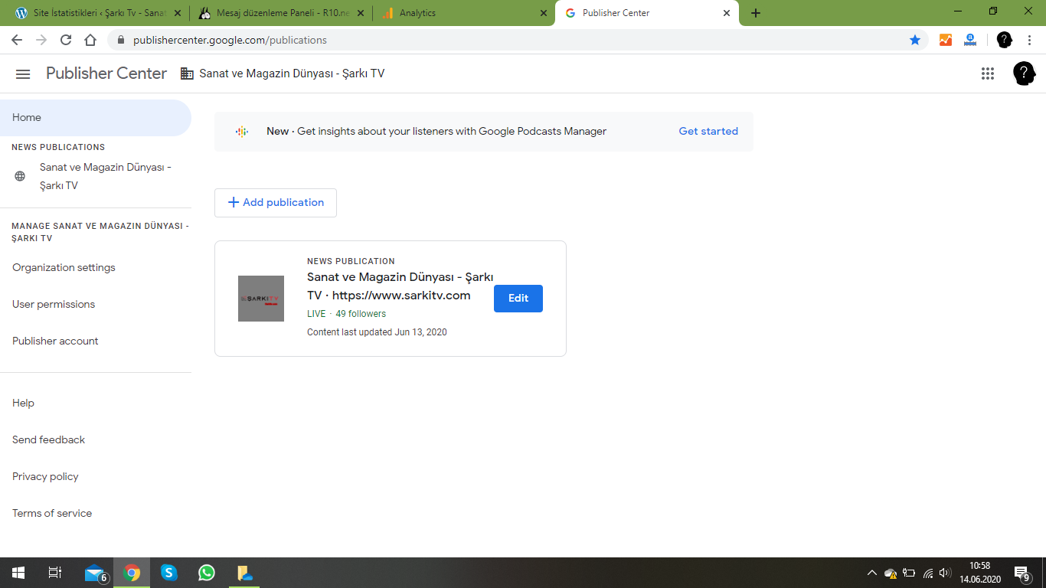Image resolution: width=1046 pixels, height=588 pixels.
Task: Open the Help link
Action: (23, 403)
